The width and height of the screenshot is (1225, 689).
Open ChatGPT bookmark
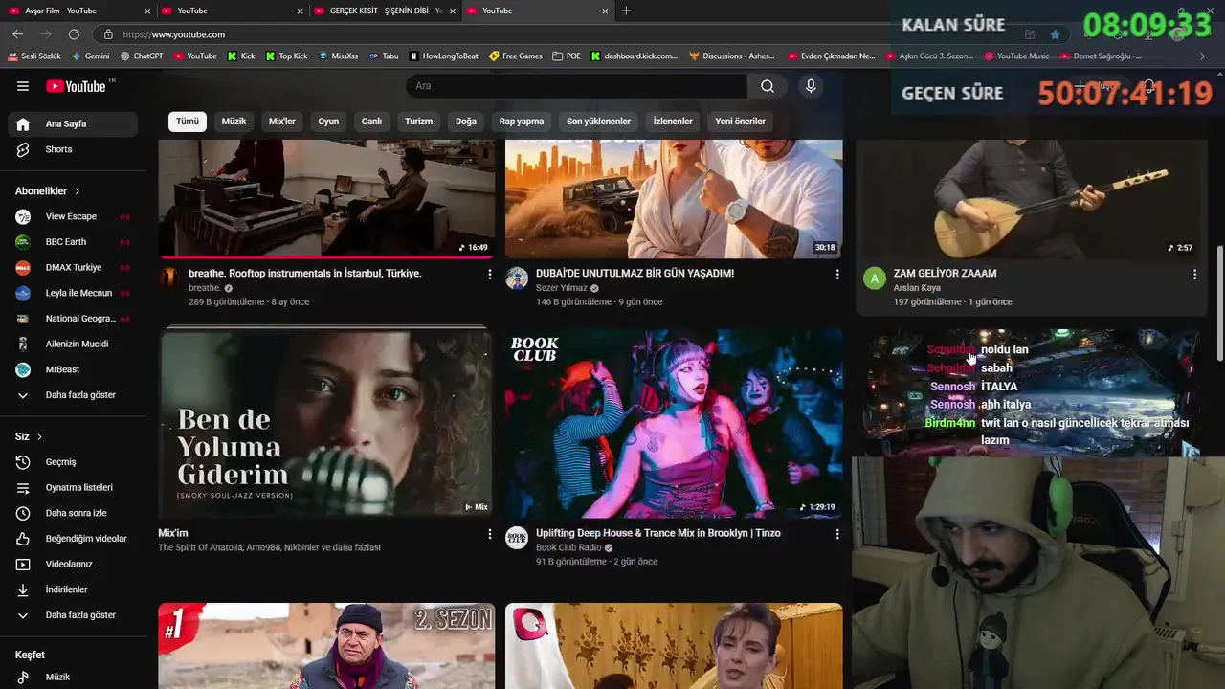(x=142, y=56)
